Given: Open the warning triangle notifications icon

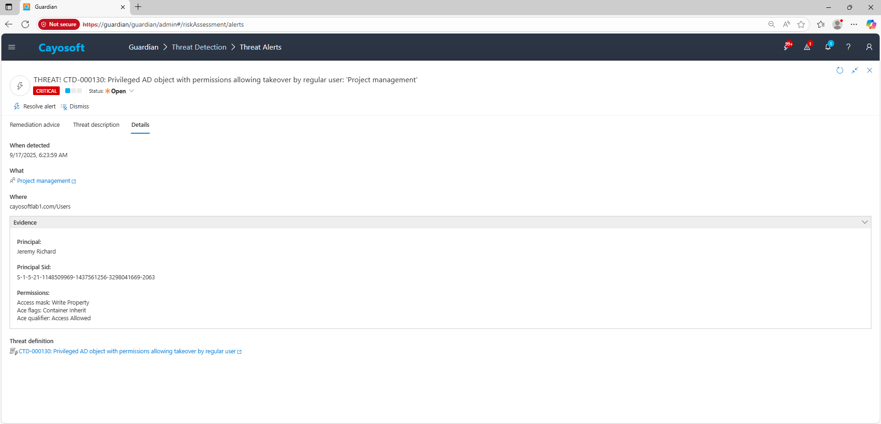Looking at the screenshot, I should [x=807, y=47].
